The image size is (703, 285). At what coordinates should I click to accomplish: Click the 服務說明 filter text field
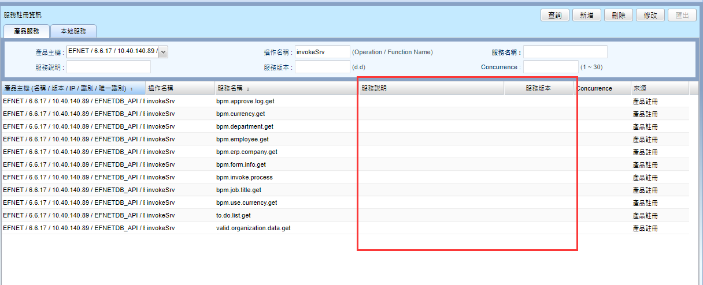pos(108,67)
